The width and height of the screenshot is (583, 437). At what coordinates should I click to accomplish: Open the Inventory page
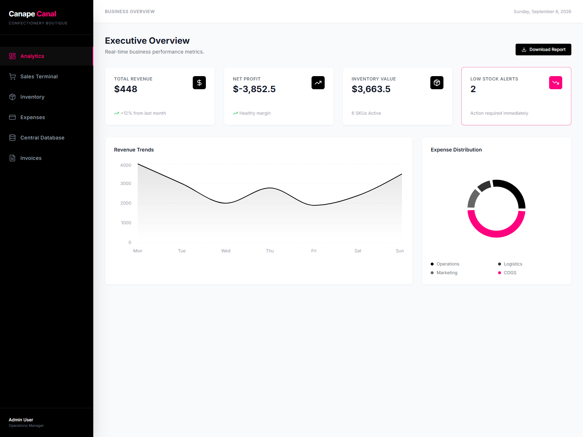point(47,97)
